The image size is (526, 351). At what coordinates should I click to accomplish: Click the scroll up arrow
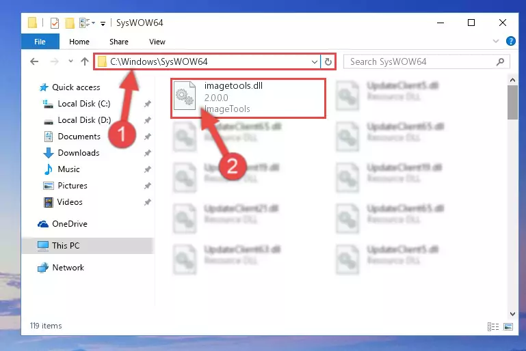pyautogui.click(x=512, y=80)
